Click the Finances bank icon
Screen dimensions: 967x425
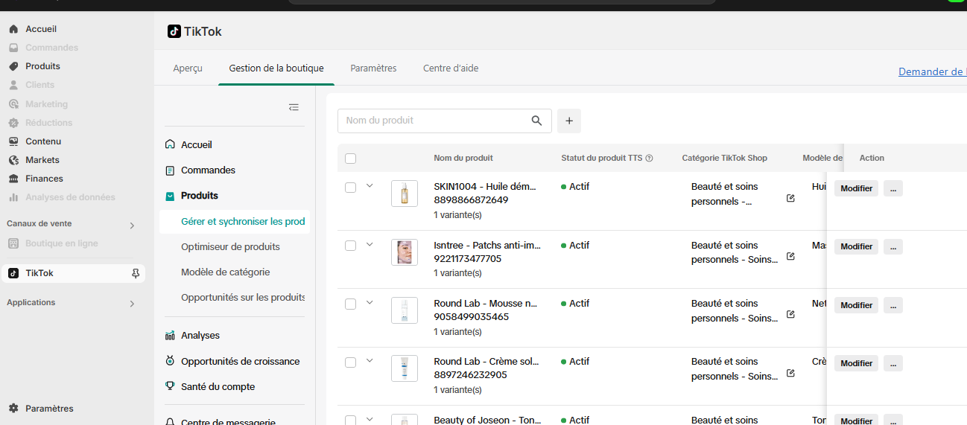tap(13, 179)
